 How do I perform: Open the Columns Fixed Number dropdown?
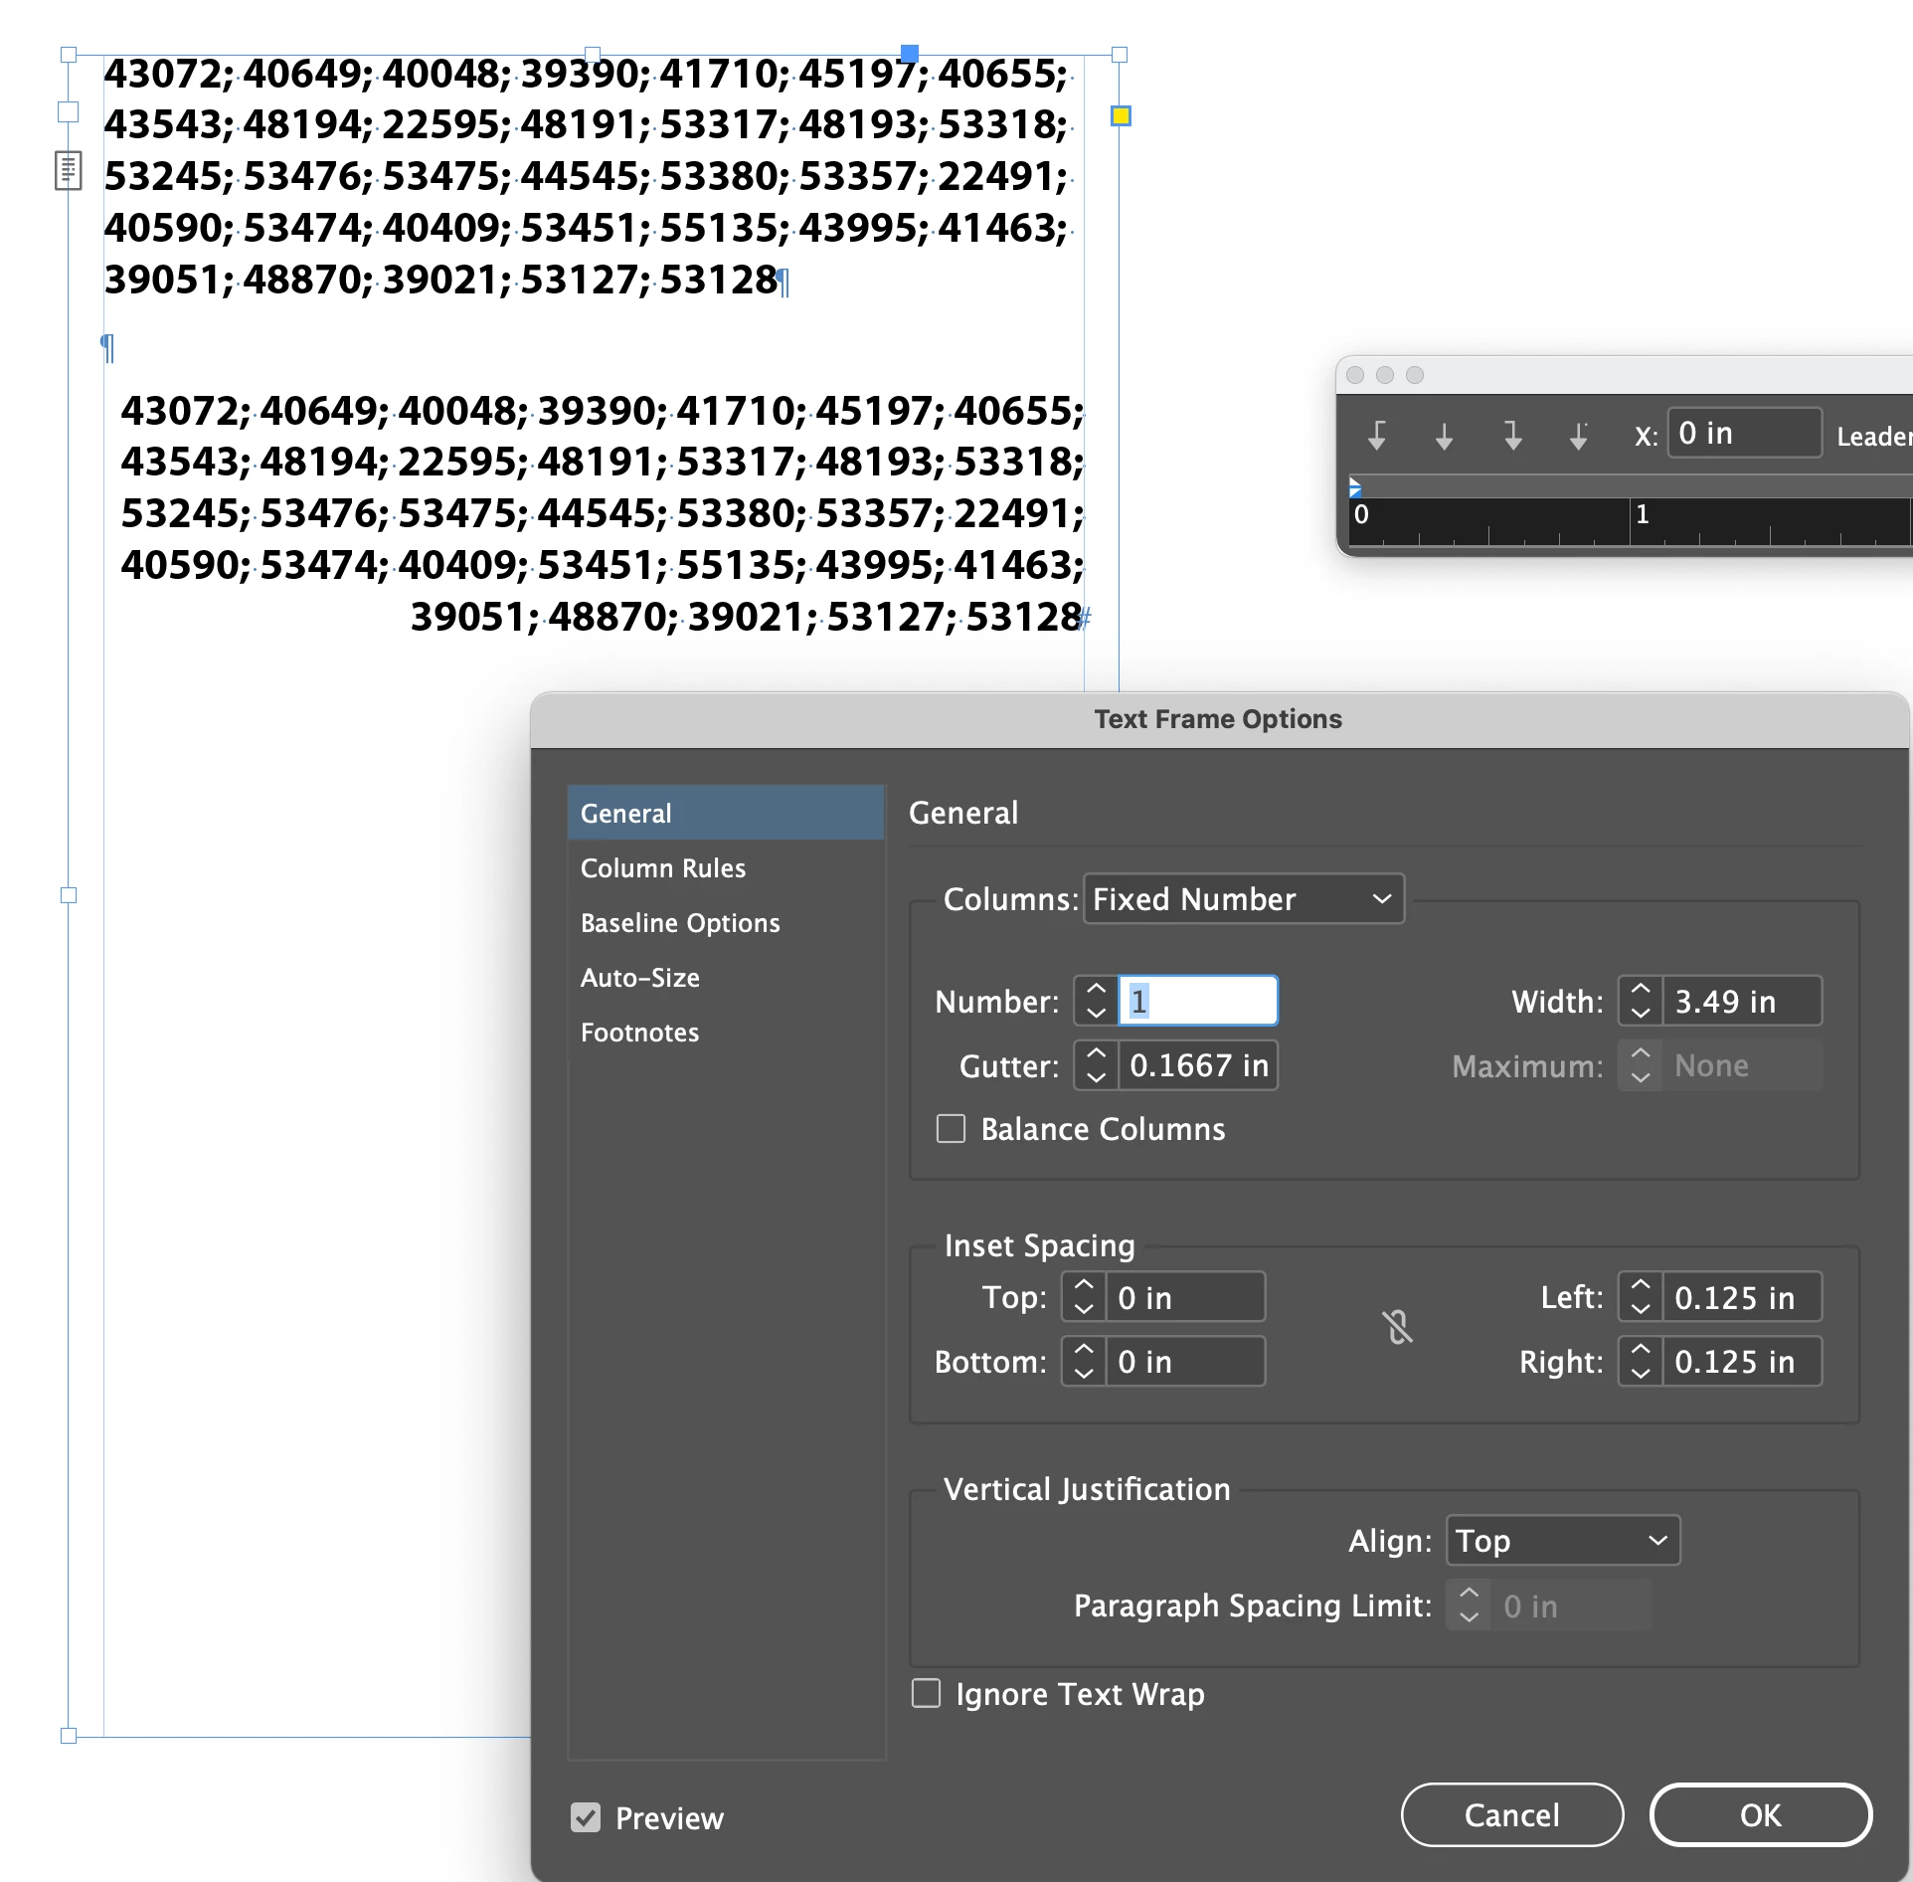tap(1242, 899)
